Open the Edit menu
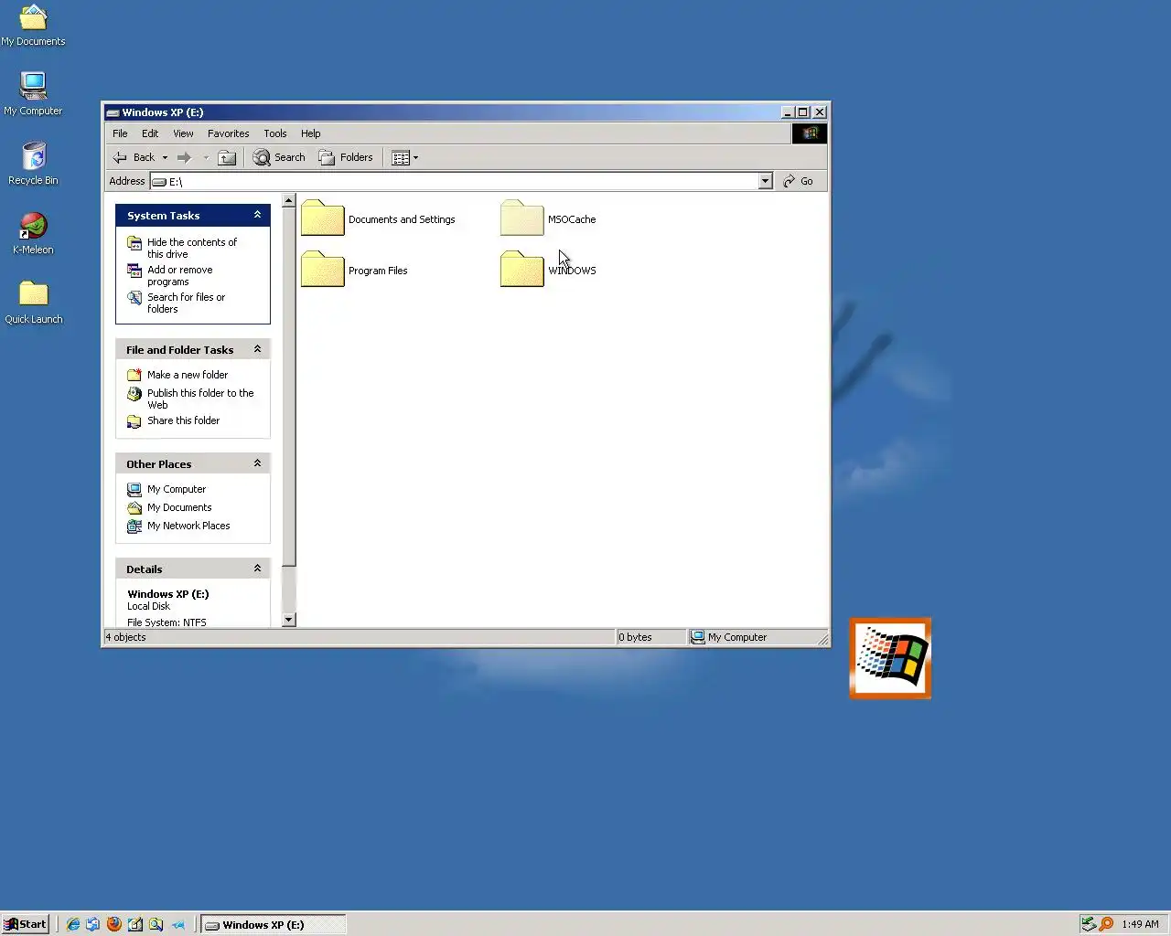The image size is (1171, 936). (150, 133)
